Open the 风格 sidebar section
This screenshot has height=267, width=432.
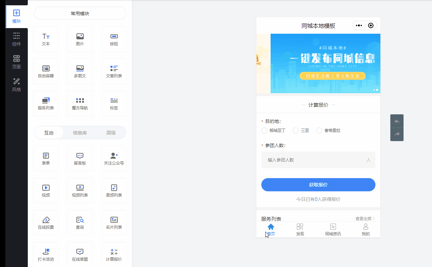click(17, 85)
